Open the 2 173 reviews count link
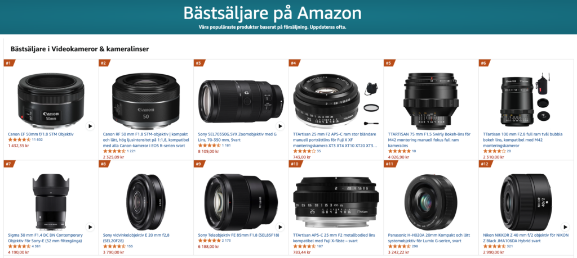Viewport: 577px width, 258px height. point(227,241)
